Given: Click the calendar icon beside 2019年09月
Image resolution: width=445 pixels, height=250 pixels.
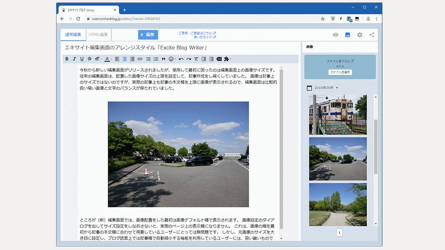Looking at the screenshot, I should tap(309, 88).
